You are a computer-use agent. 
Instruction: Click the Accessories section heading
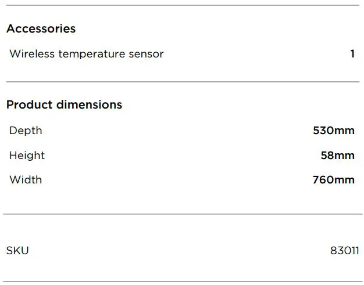coord(41,28)
